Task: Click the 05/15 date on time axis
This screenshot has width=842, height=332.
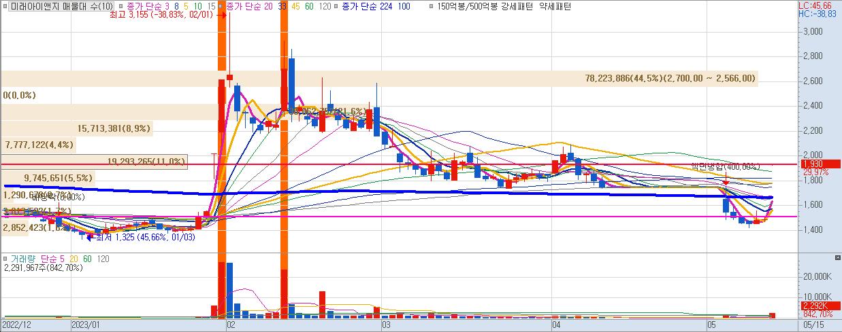Action: (813, 326)
